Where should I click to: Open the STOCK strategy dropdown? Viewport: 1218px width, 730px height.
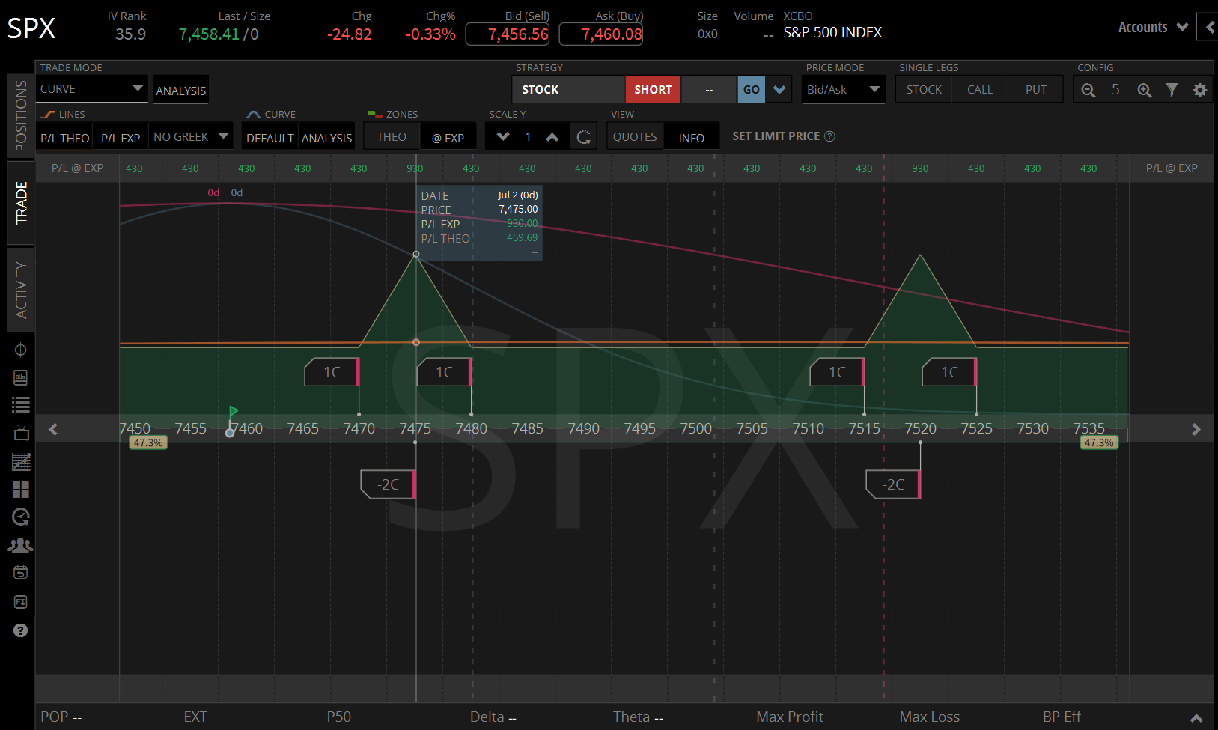(x=569, y=90)
